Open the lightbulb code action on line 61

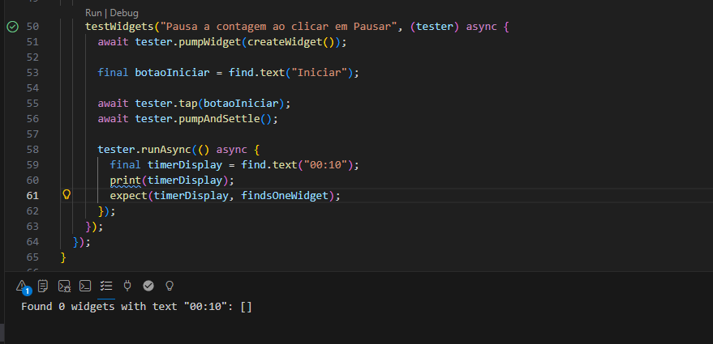tap(67, 195)
